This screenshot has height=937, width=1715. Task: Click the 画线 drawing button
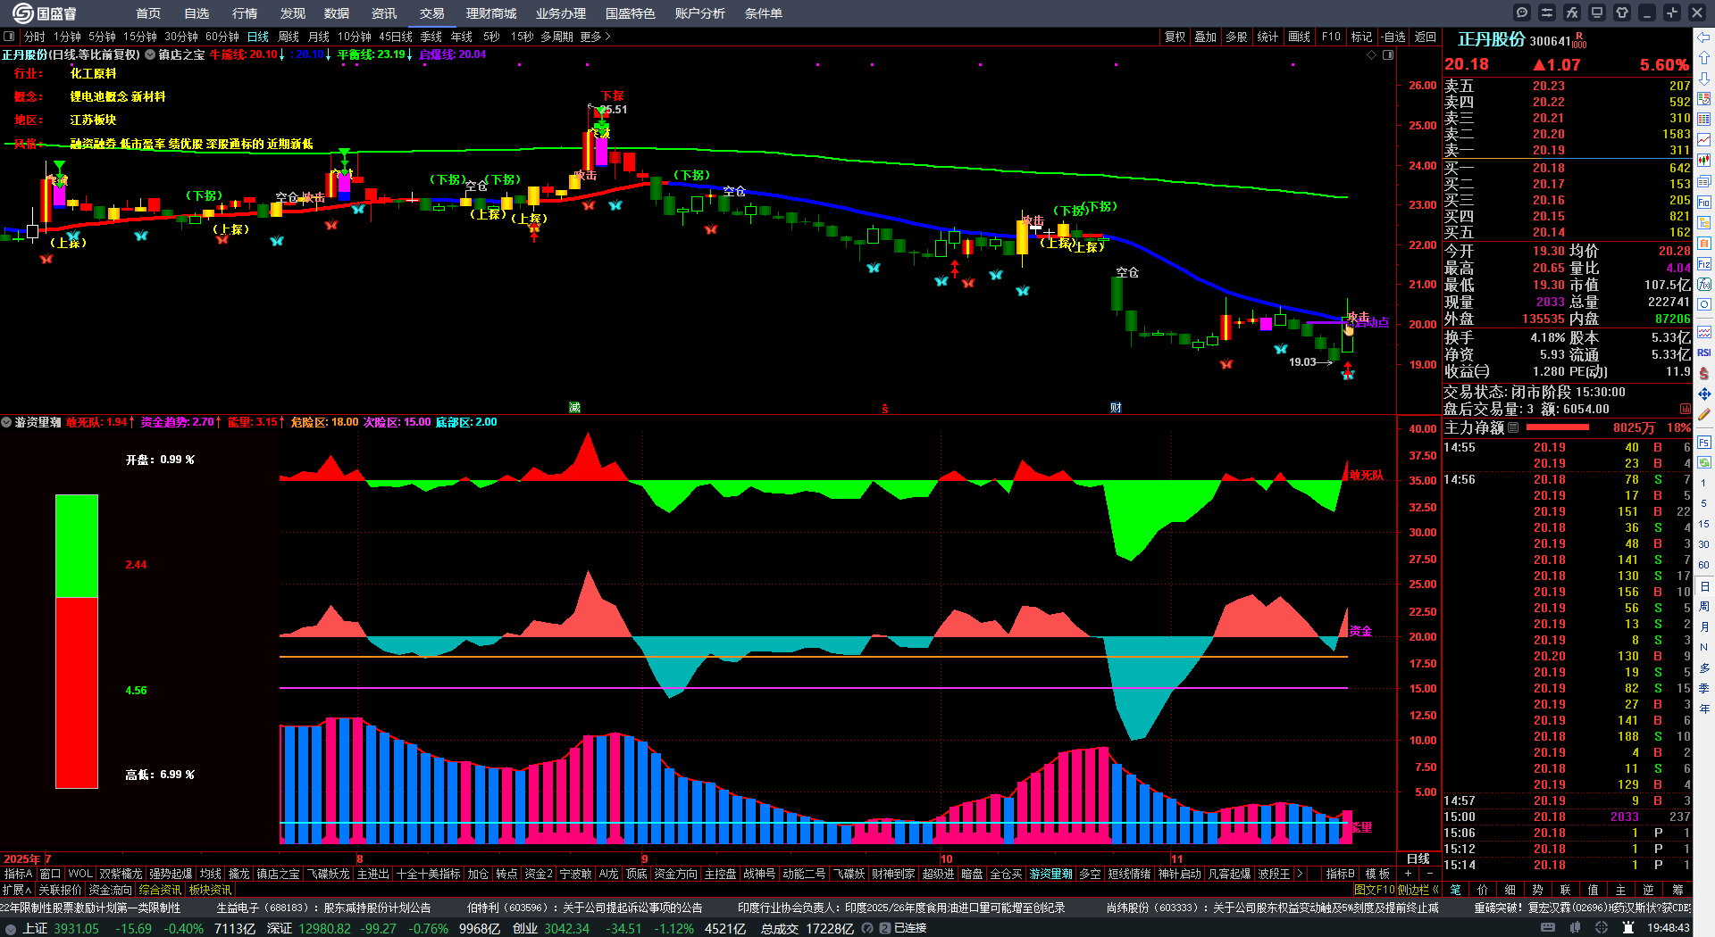point(1300,37)
